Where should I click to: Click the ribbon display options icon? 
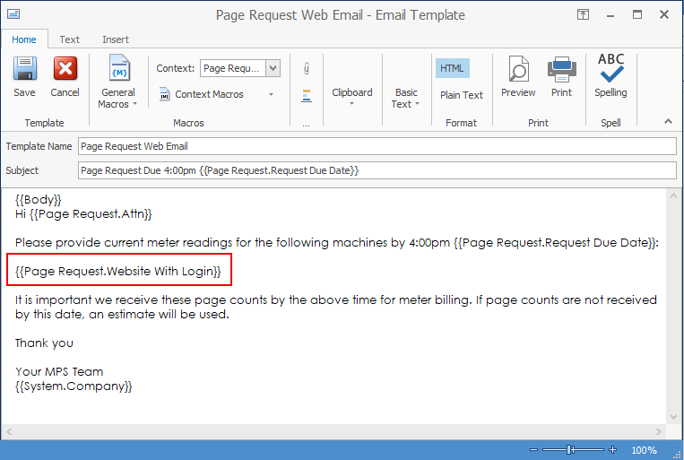click(x=583, y=15)
